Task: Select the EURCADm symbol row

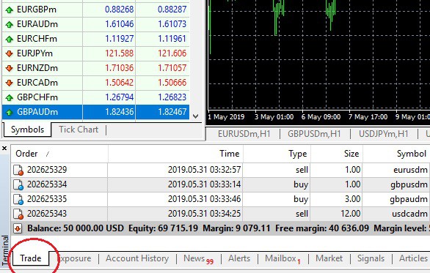Action: [95, 83]
